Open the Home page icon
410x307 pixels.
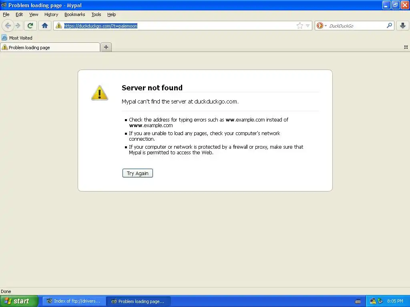(x=45, y=26)
